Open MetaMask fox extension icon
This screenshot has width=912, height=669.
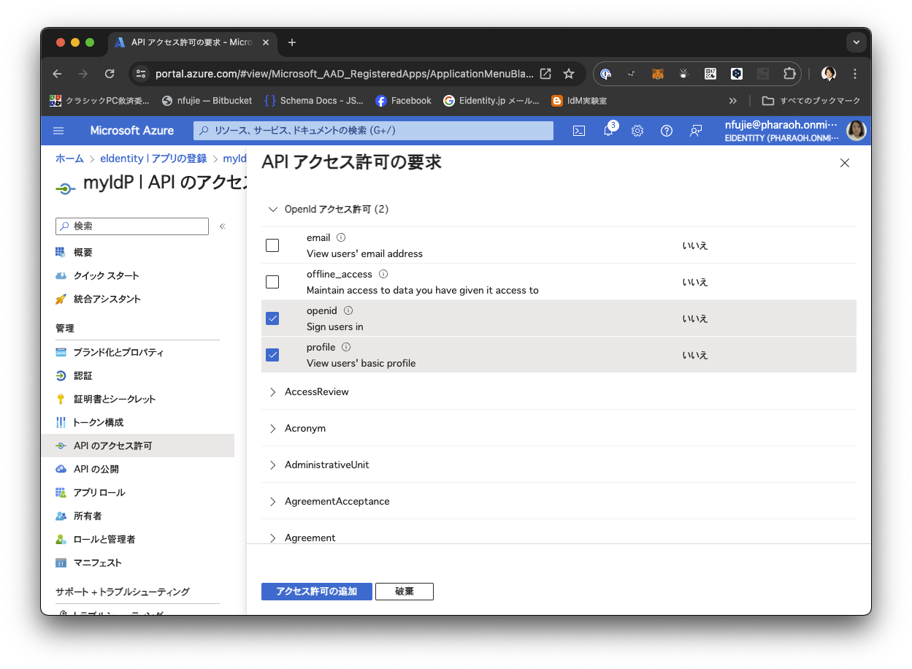point(658,74)
